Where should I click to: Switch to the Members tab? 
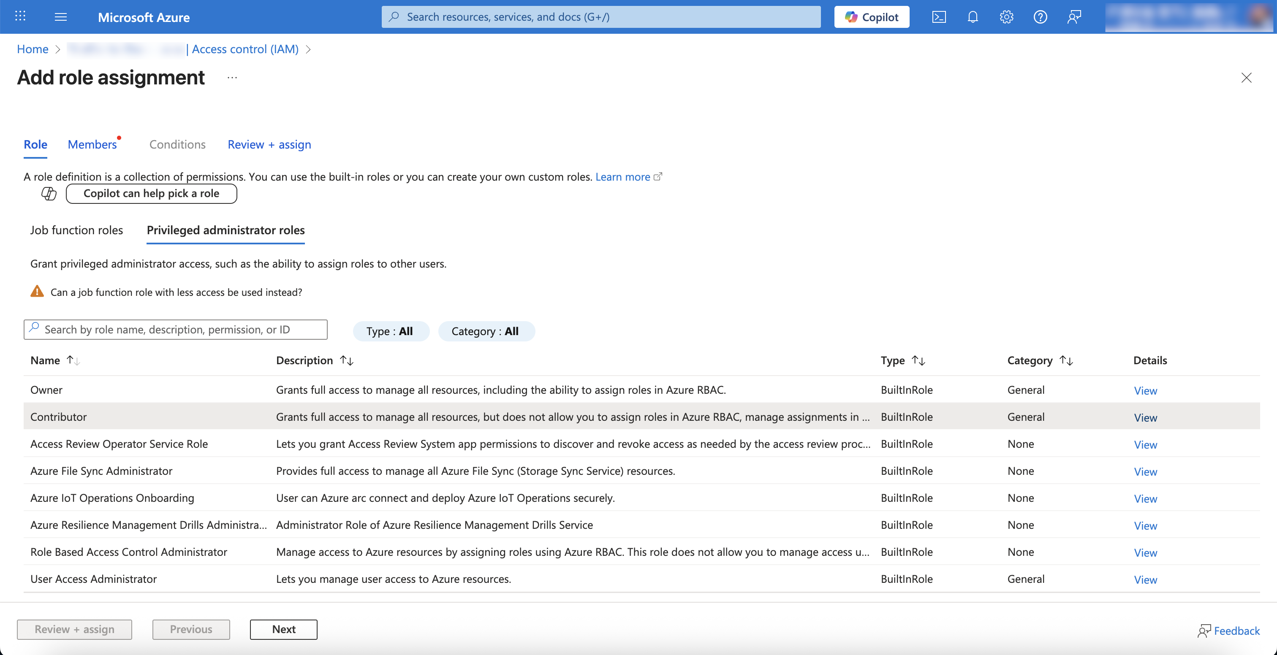92,145
